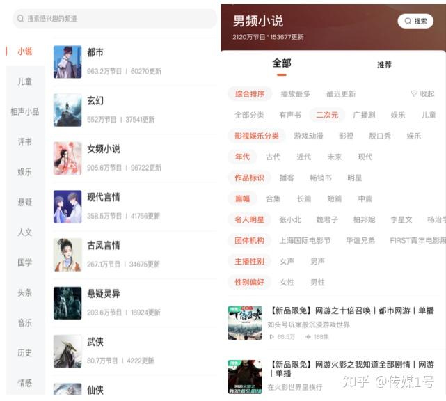
Task: Select the 情感 sidebar category
Action: [25, 383]
